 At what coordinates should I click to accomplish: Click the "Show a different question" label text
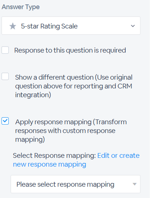(54, 77)
